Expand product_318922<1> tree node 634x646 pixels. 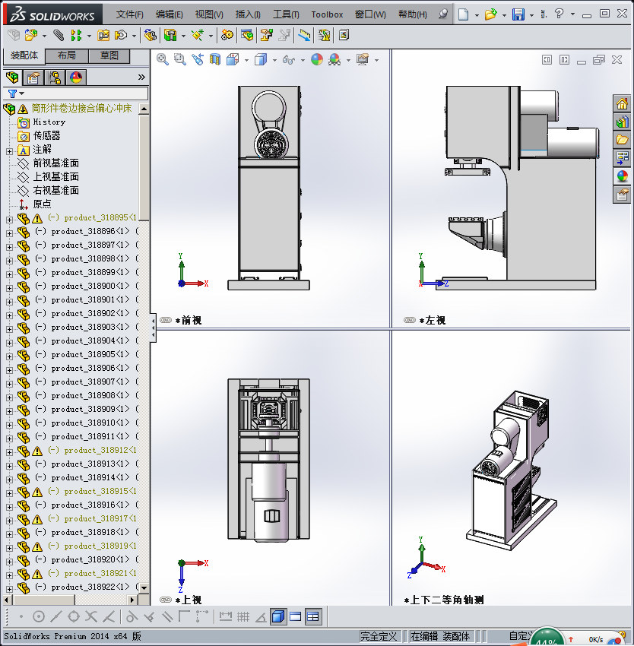9,589
